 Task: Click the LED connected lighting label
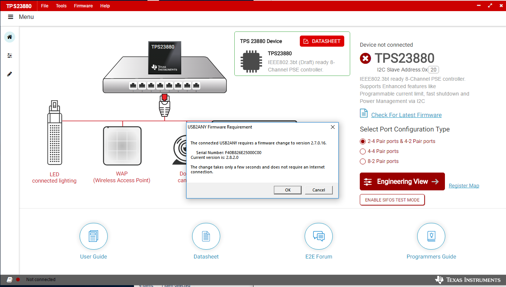[x=54, y=178]
